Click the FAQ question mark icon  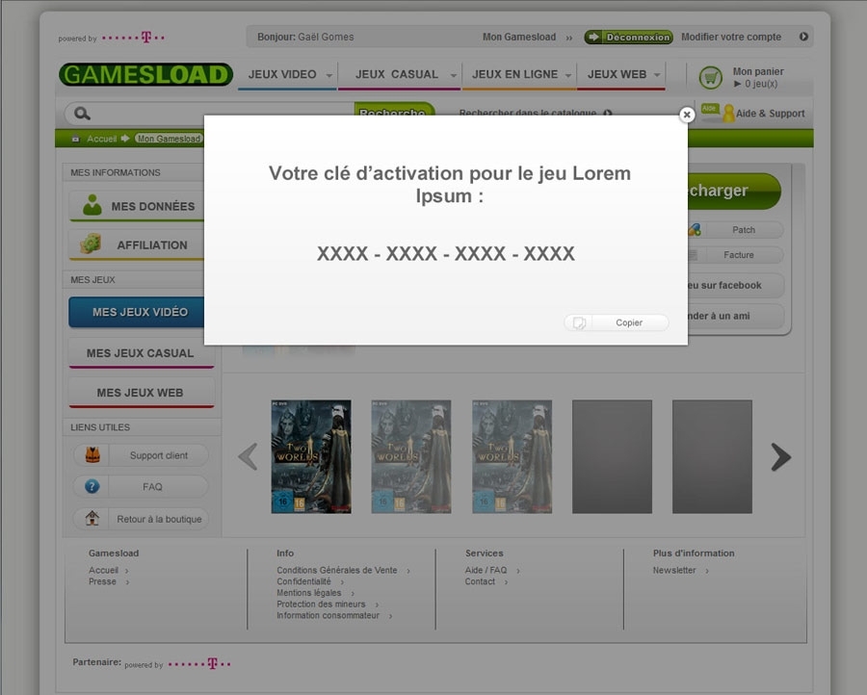(92, 486)
